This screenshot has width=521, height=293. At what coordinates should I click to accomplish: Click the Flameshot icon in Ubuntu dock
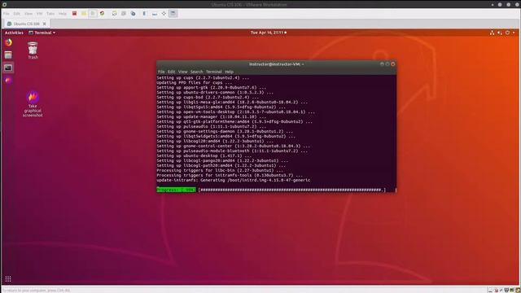click(x=8, y=81)
